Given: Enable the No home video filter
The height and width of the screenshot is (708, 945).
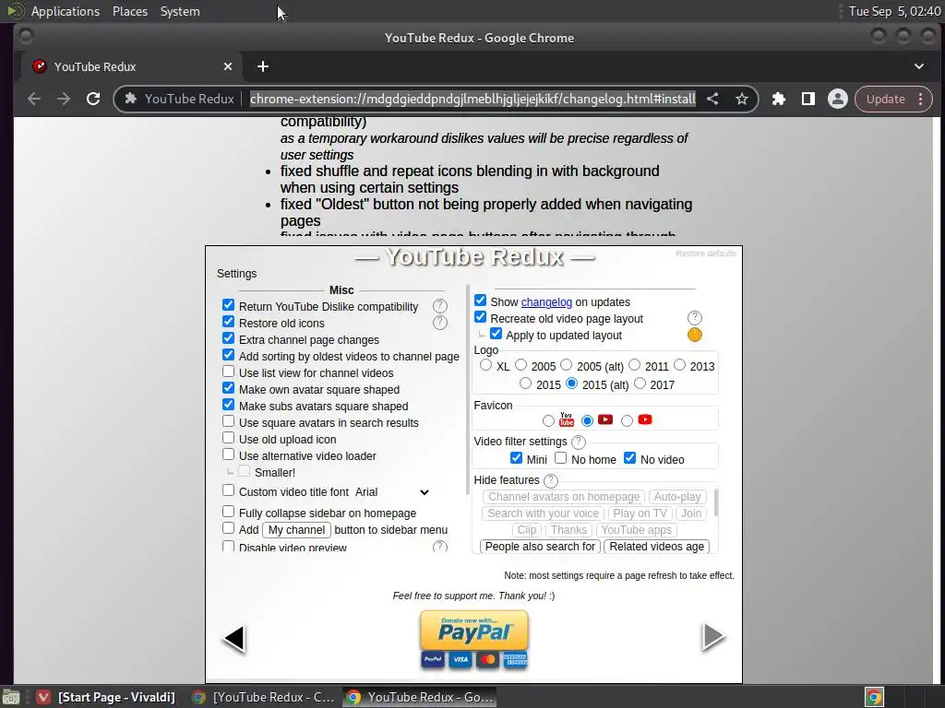Looking at the screenshot, I should point(561,458).
